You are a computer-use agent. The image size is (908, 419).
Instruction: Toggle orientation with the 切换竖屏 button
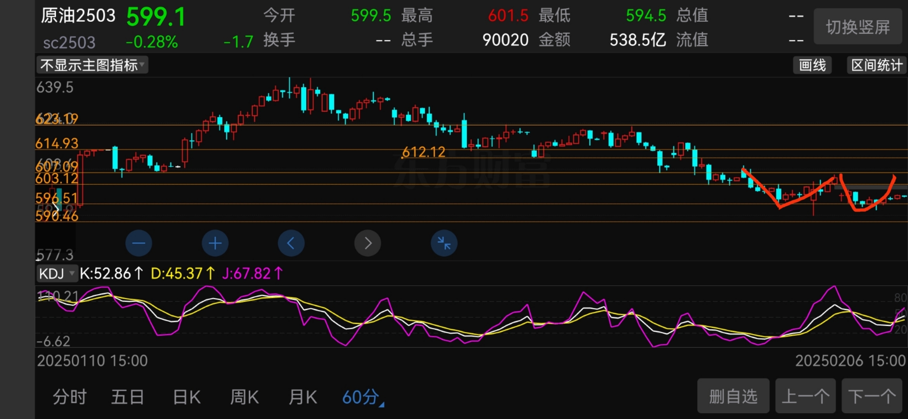click(858, 27)
